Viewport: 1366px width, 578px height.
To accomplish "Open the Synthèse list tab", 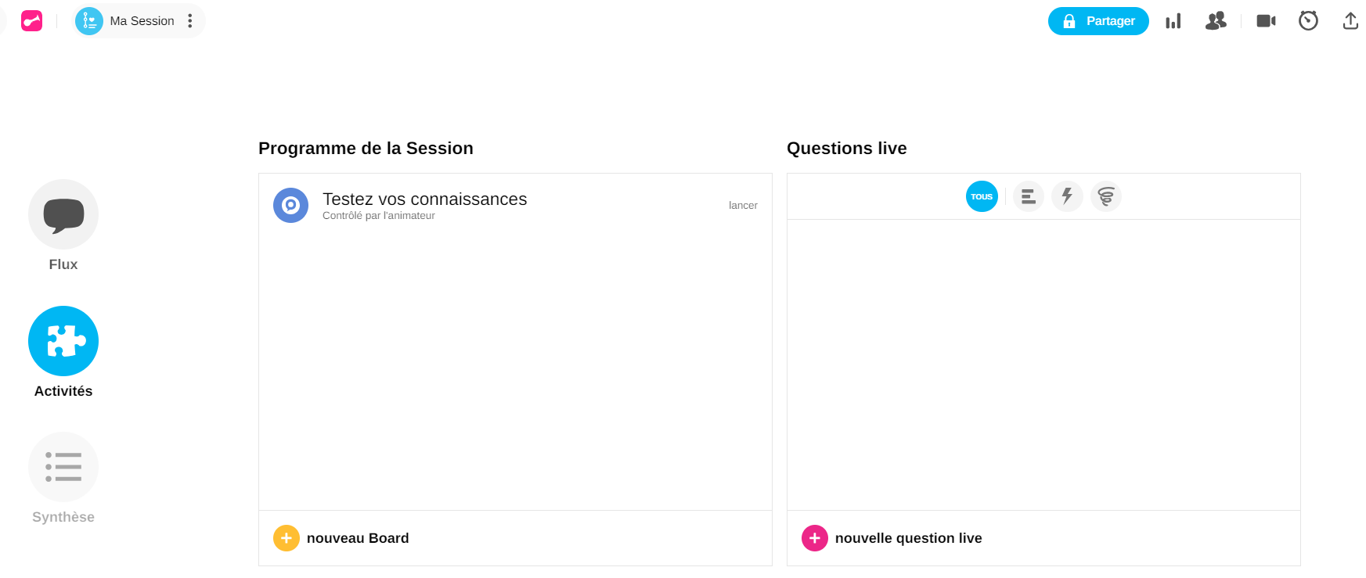I will tap(63, 467).
